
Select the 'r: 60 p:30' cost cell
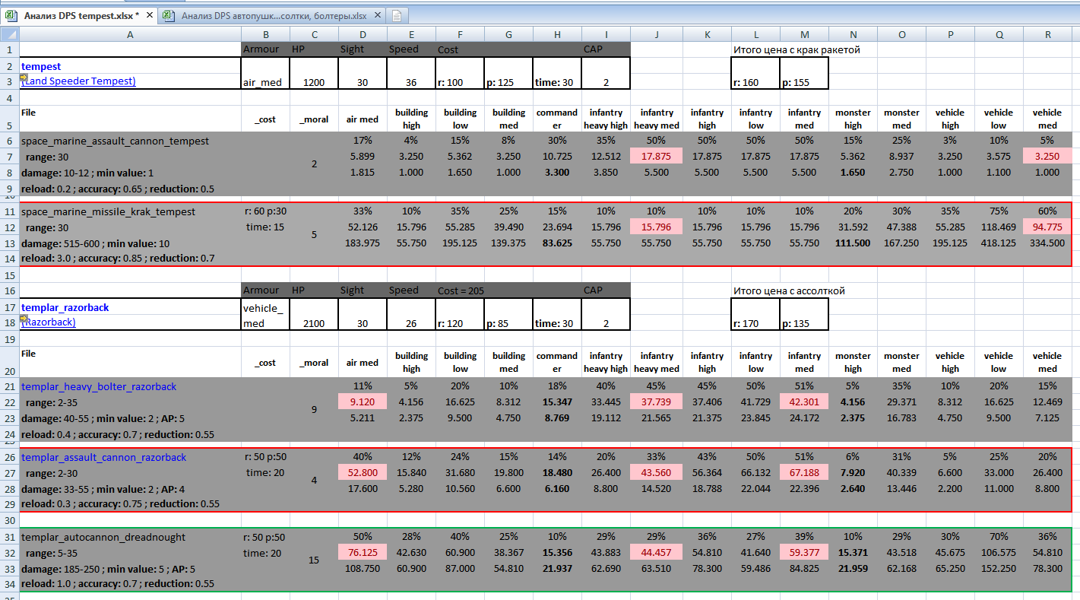(x=265, y=211)
